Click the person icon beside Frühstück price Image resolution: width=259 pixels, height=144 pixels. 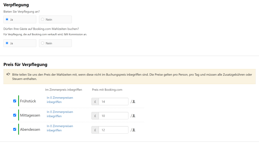coord(134,102)
